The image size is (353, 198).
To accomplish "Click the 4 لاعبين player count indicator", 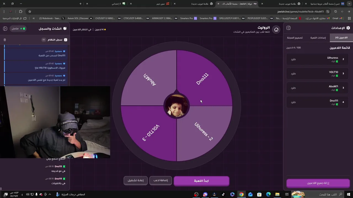I will point(100,29).
